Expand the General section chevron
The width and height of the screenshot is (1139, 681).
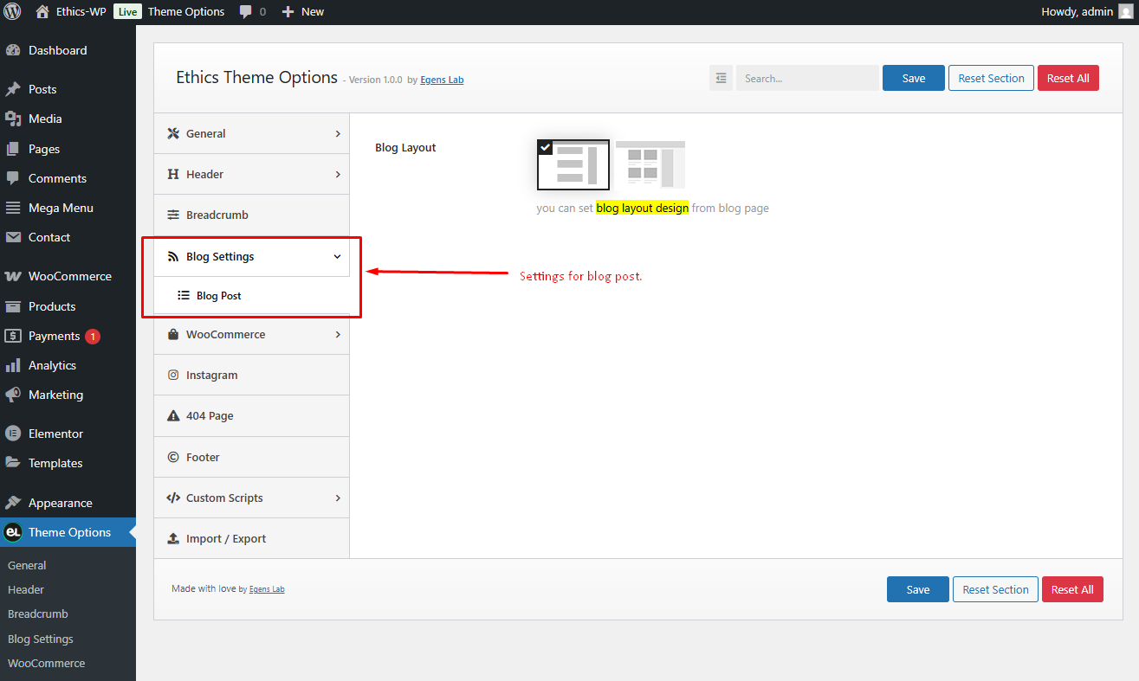click(338, 133)
